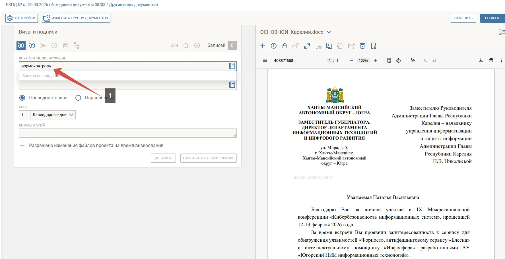Screen dimensions: 505x259
Task: Click НАПРАВИТЬ НА ВИЗИРОВАНИЕ button
Action: pyautogui.click(x=209, y=158)
